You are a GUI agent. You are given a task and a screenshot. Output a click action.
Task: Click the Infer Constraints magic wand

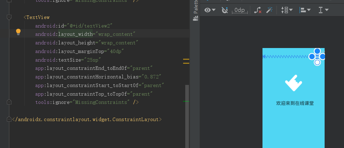pos(269,10)
